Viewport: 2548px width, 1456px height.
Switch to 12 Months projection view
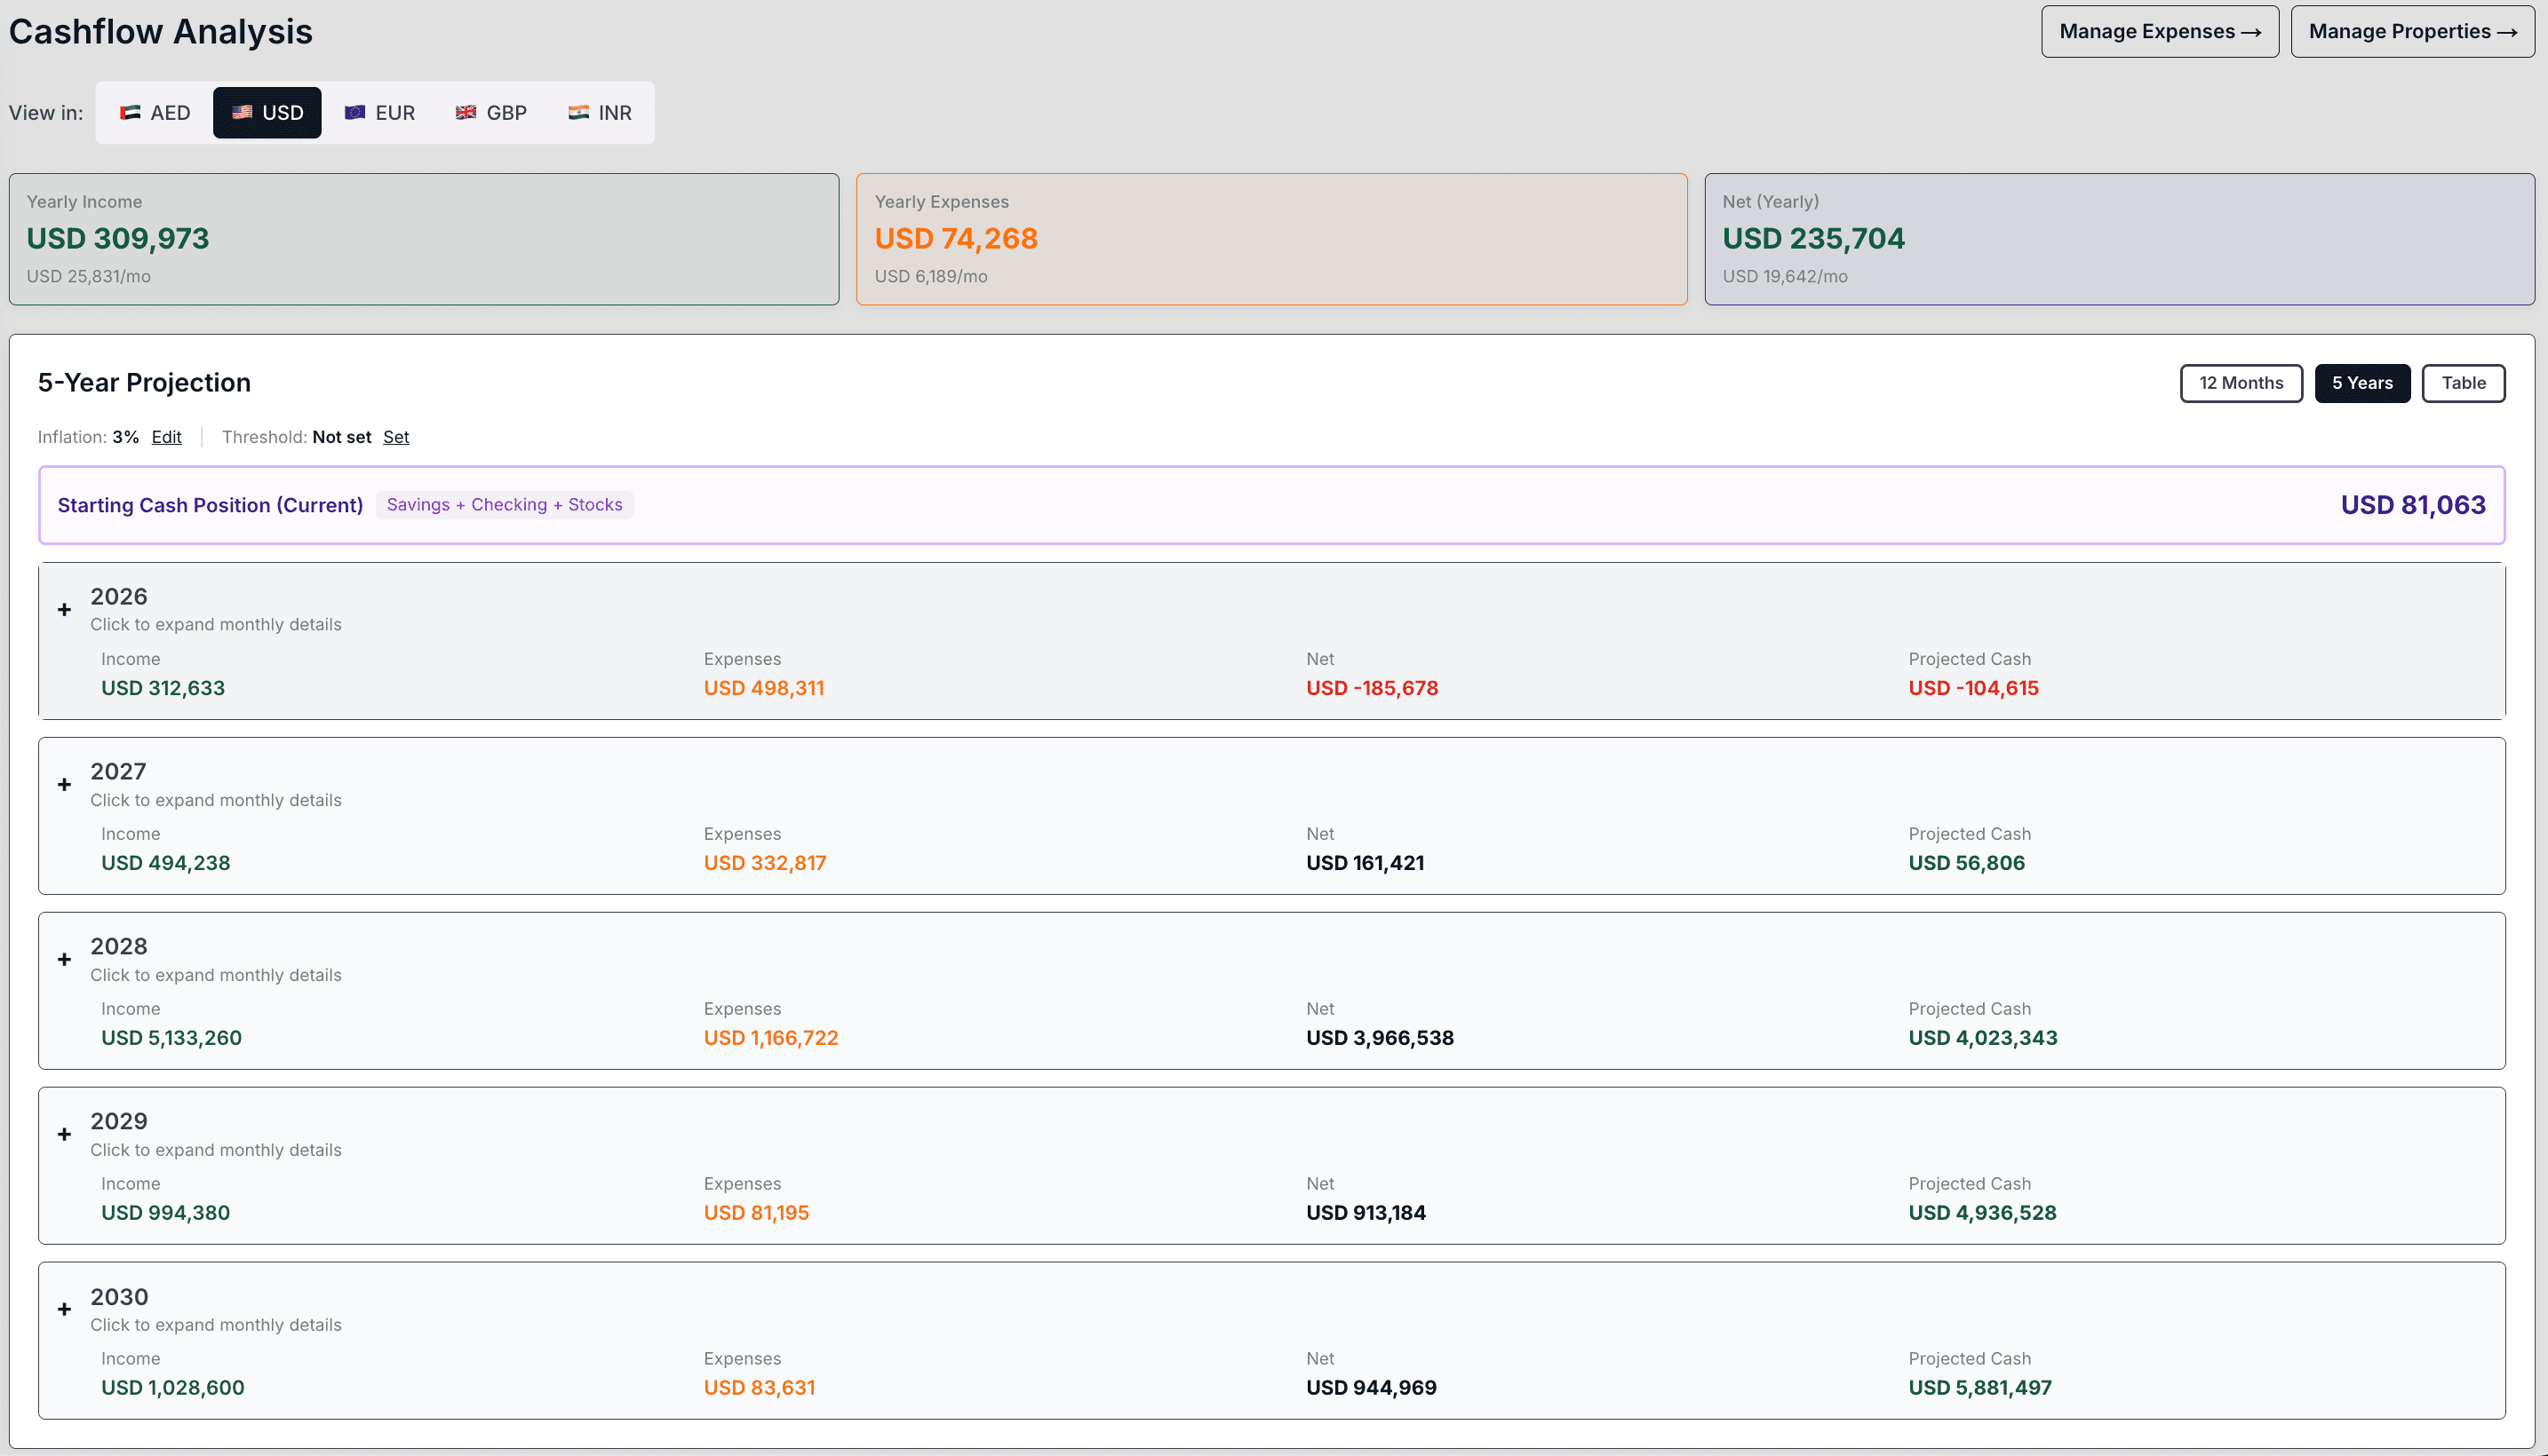pos(2241,383)
